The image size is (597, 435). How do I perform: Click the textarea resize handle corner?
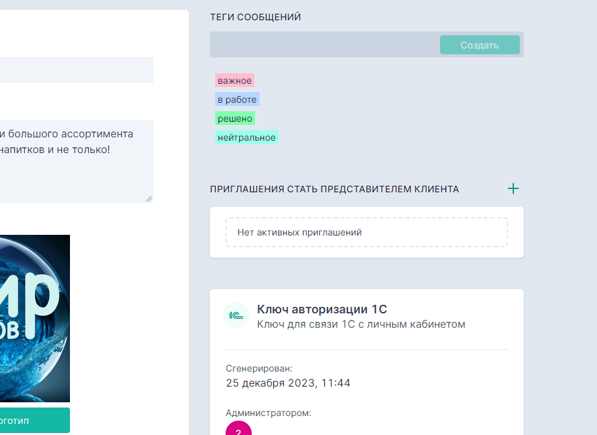pos(150,198)
